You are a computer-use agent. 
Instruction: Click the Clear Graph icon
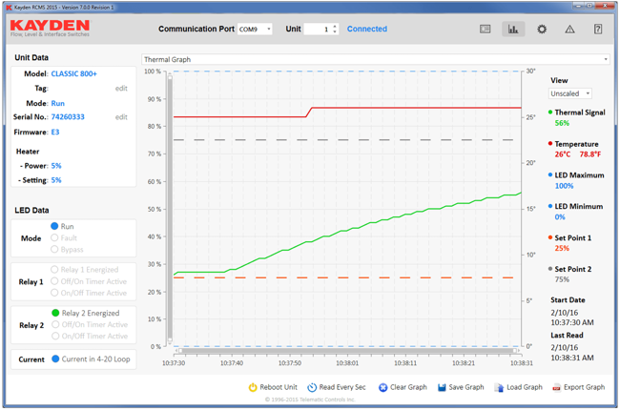(382, 387)
